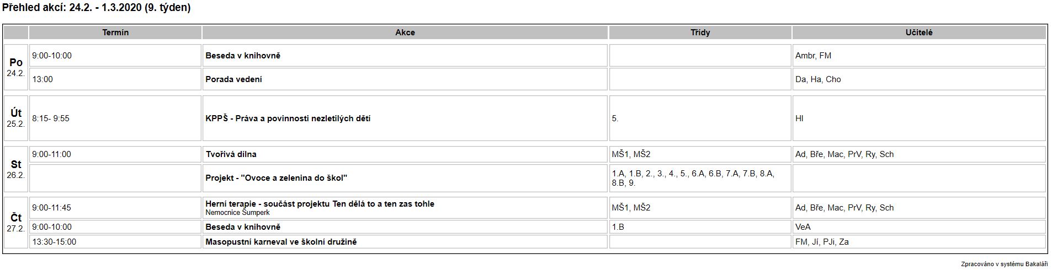Image resolution: width=1052 pixels, height=270 pixels.
Task: Click the Ambr, FM teachers cell
Action: [x=919, y=56]
